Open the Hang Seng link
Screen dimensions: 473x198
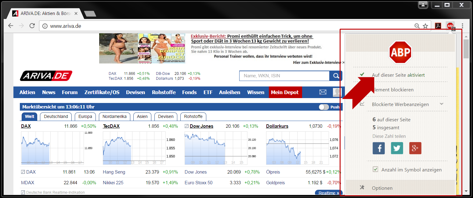pyautogui.click(x=114, y=172)
